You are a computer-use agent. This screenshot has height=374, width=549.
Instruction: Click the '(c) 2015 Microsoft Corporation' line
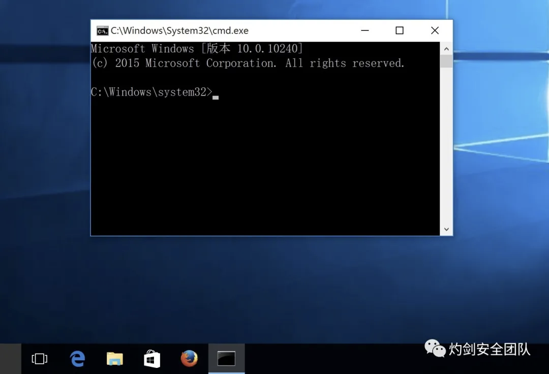(248, 64)
